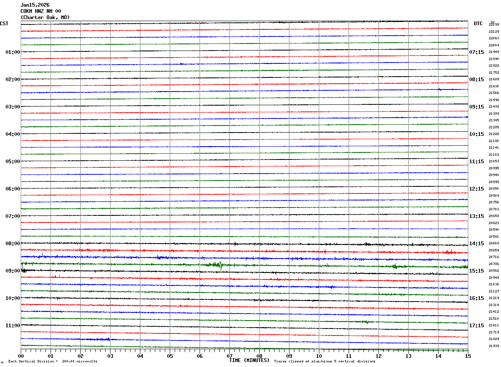This screenshot has height=367, width=501.
Task: Click the 15:15 UTC time label
Action: [477, 271]
